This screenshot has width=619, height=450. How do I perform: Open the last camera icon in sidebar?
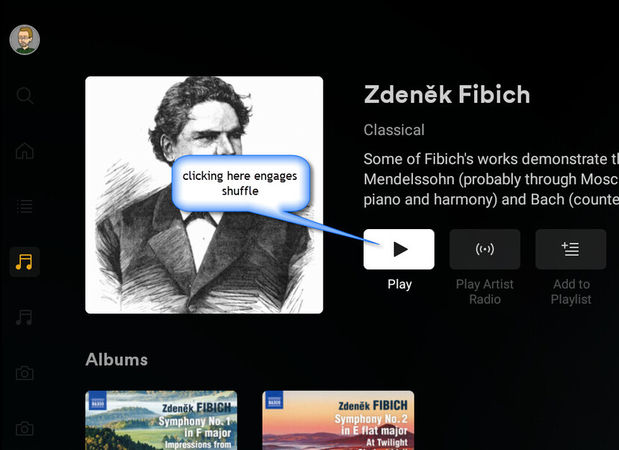coord(25,428)
